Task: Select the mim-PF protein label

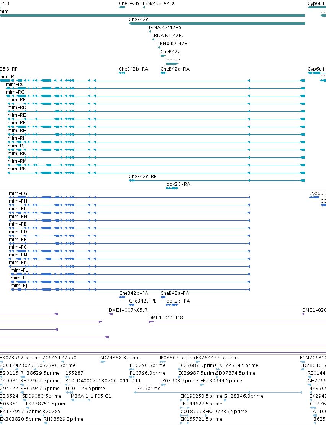Action: coord(20,278)
